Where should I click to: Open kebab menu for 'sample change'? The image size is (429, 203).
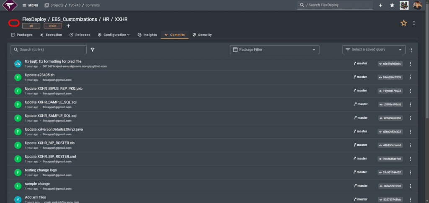(410, 186)
